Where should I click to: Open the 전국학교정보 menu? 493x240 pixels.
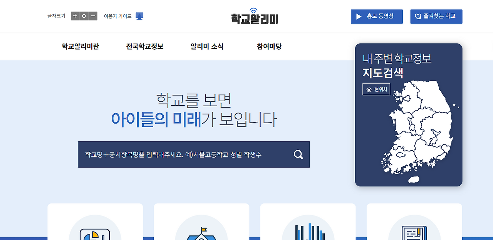(145, 46)
